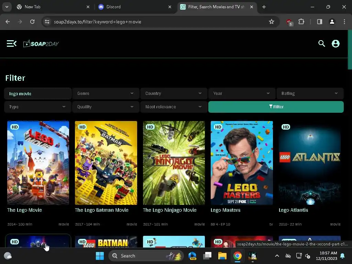Expand the Country dropdown
The height and width of the screenshot is (264, 352).
click(174, 93)
